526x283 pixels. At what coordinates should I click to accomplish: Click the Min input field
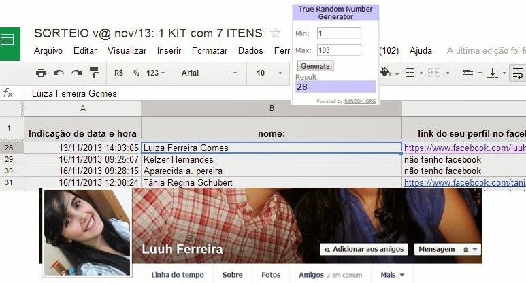[339, 33]
